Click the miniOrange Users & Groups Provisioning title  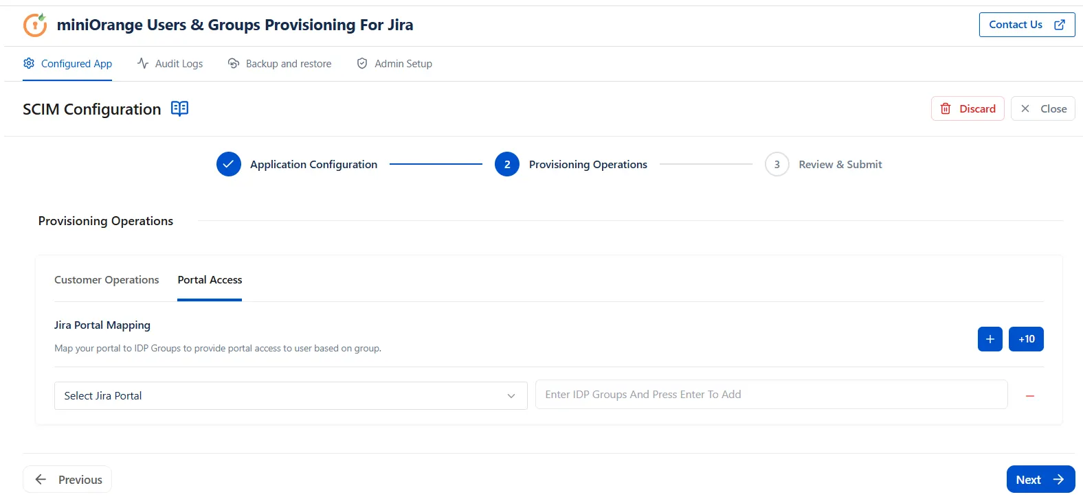(x=235, y=25)
